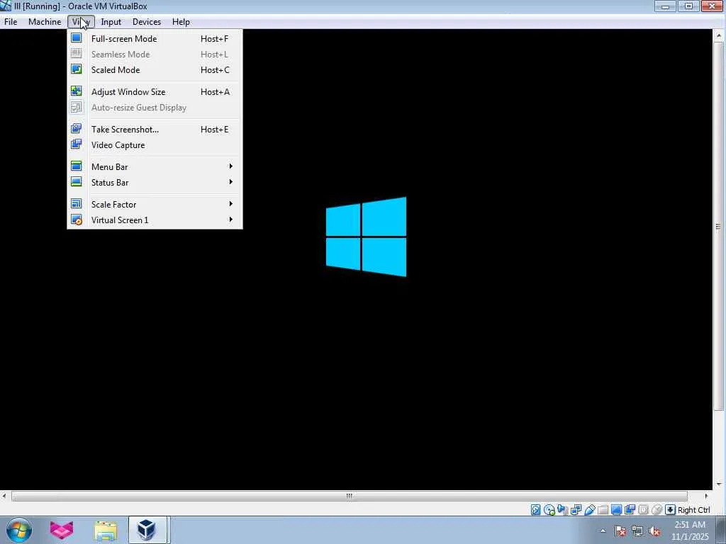The width and height of the screenshot is (726, 544).
Task: Click the VirtualBox taskbar button
Action: (x=147, y=530)
